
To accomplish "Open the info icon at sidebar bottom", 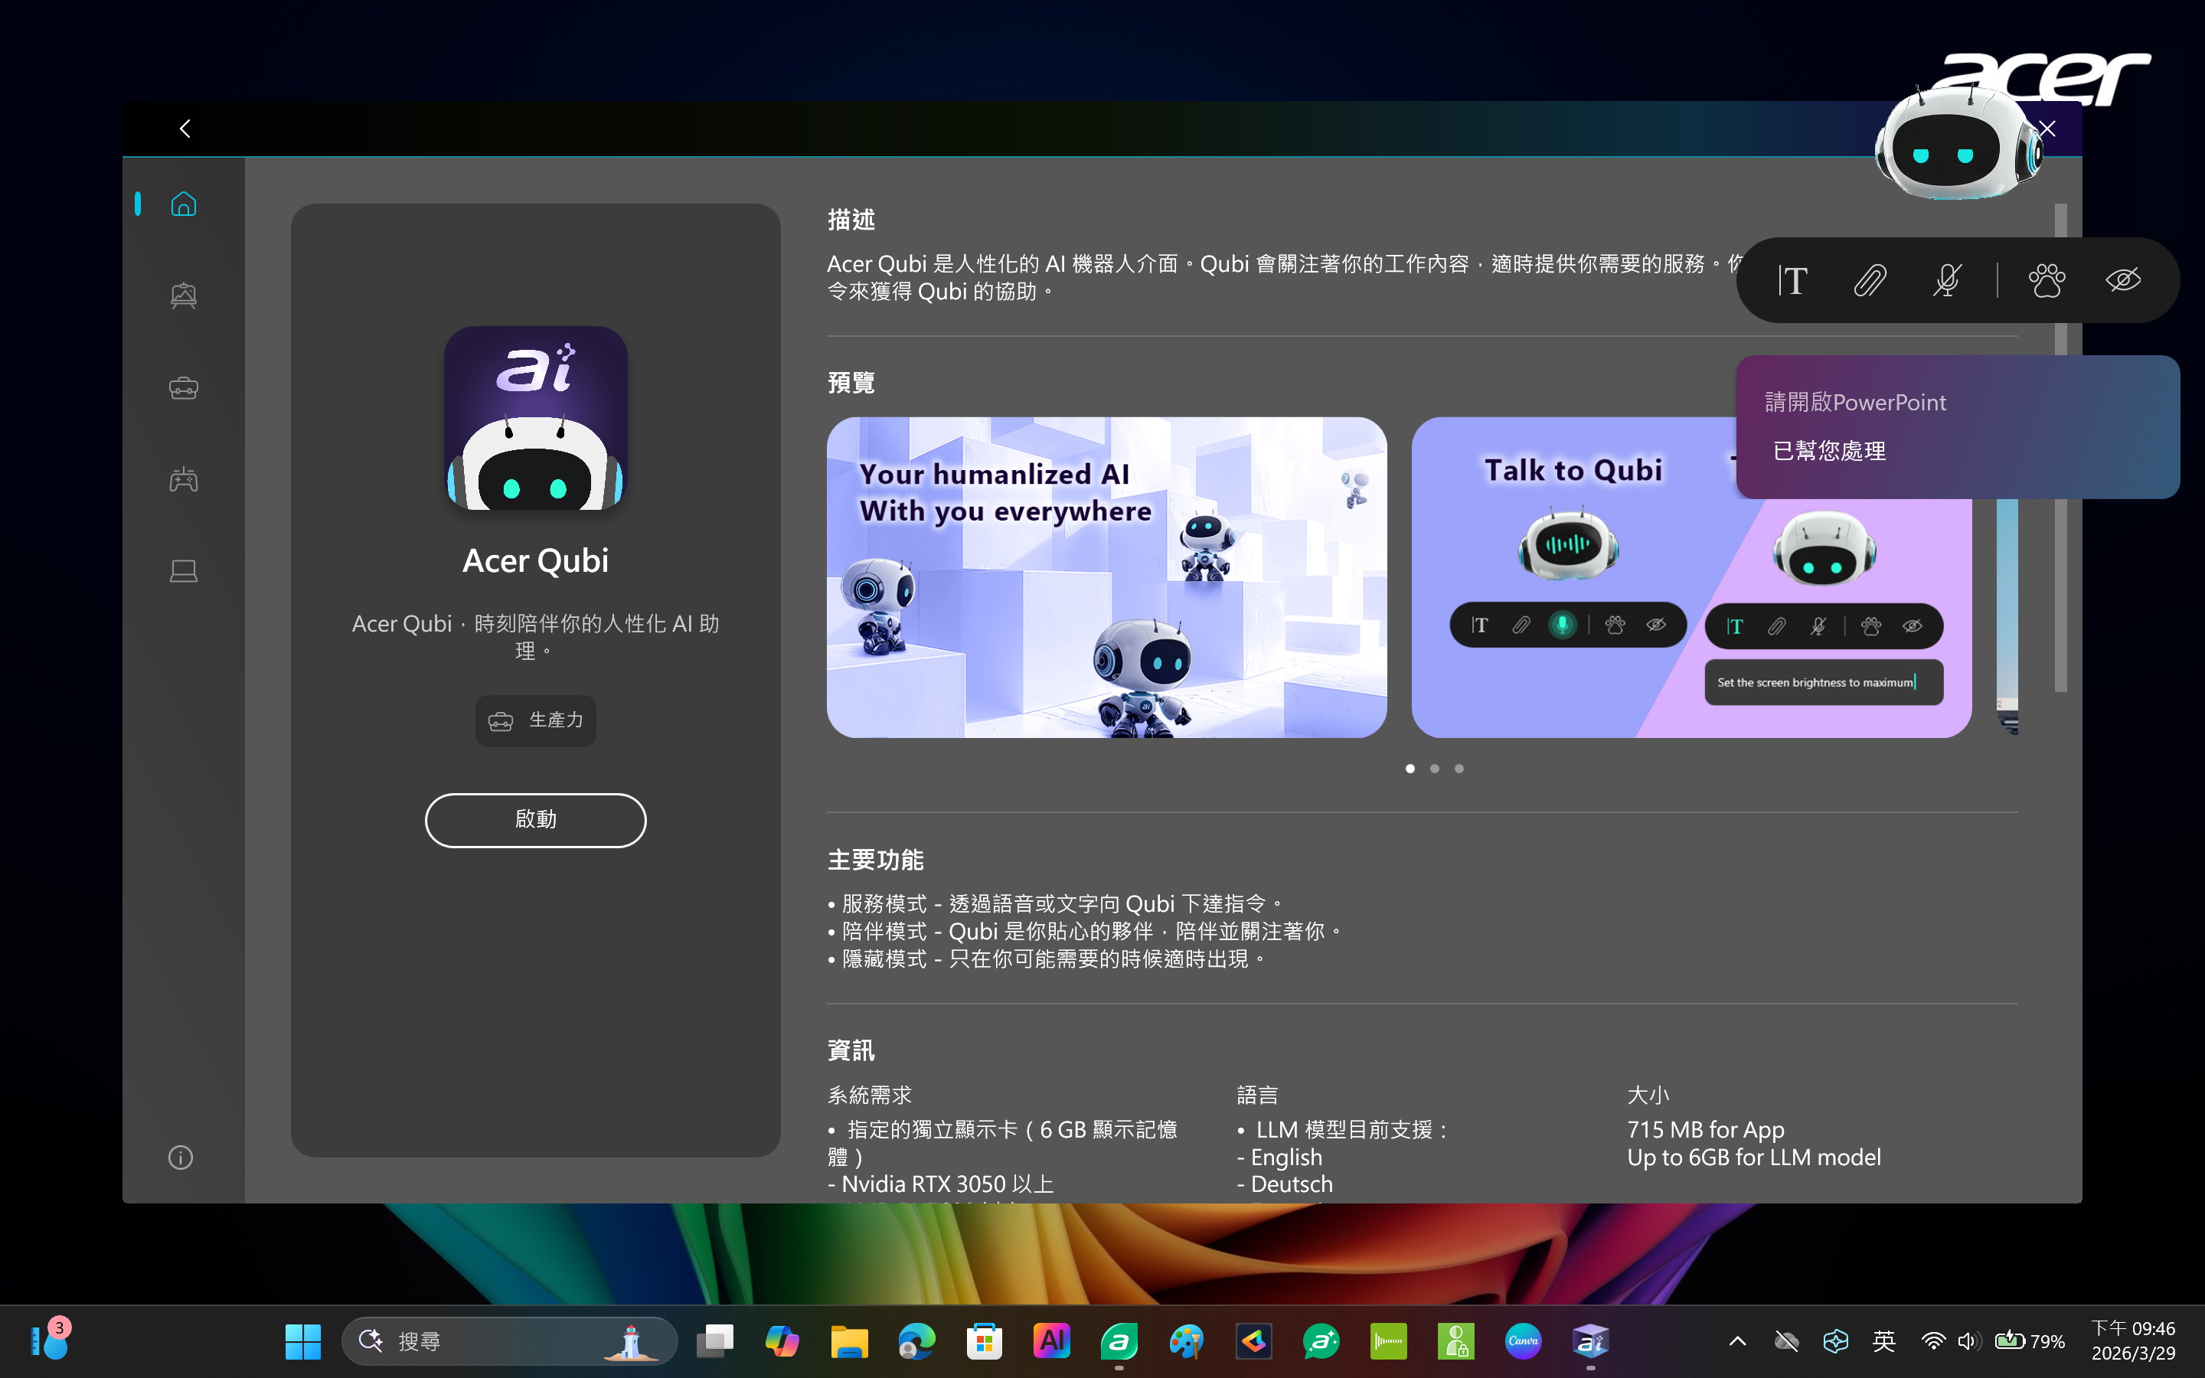I will click(x=181, y=1158).
